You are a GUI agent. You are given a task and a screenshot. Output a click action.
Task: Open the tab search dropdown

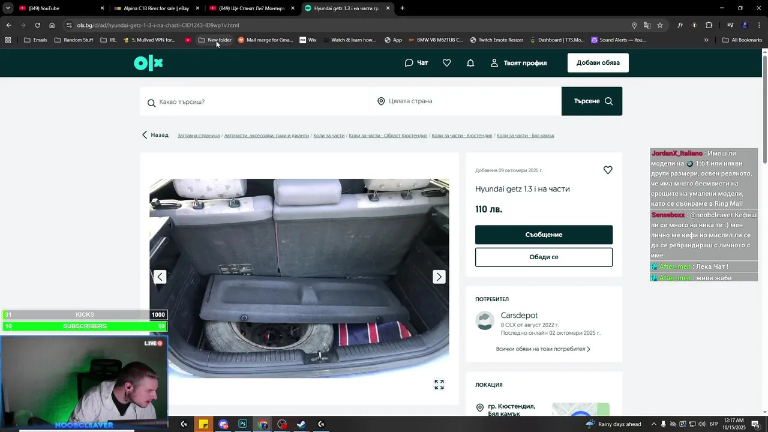pyautogui.click(x=8, y=8)
